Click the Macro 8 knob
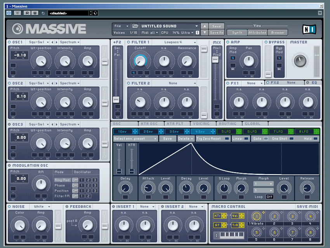This screenshot has width=330, height=248. click(310, 232)
